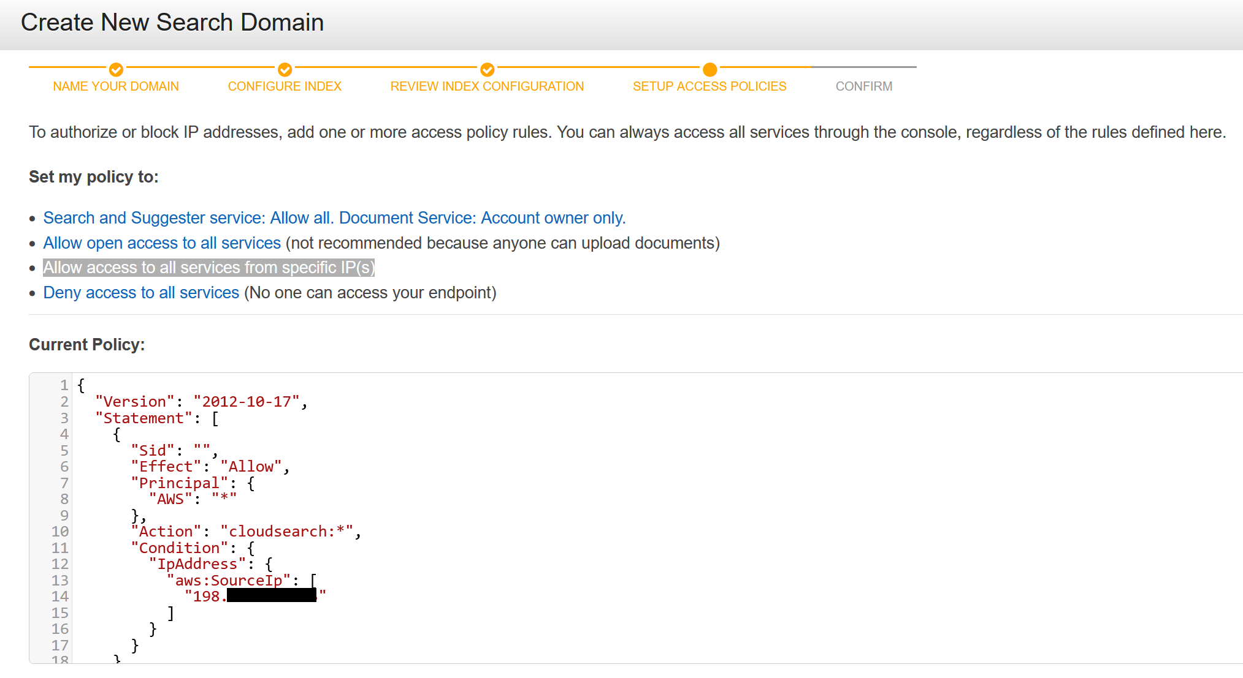The image size is (1243, 678).
Task: Click the Deny access to all services link
Action: click(x=140, y=293)
